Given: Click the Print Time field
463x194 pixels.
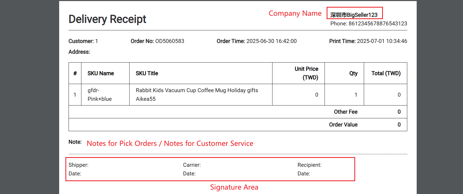Looking at the screenshot, I should [x=368, y=41].
